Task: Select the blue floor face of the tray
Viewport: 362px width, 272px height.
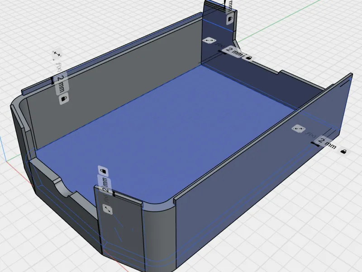Action: tap(162, 134)
